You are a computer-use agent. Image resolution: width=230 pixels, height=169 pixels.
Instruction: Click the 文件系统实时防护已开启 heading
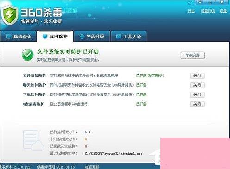(68, 52)
